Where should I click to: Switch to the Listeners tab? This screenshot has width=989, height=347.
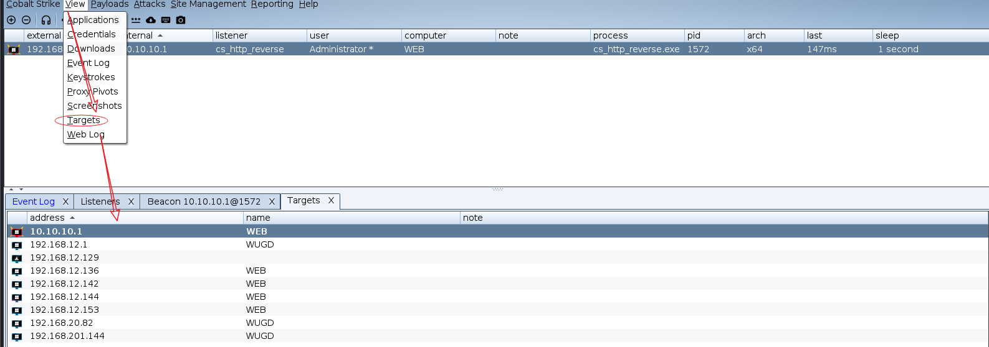pyautogui.click(x=100, y=201)
